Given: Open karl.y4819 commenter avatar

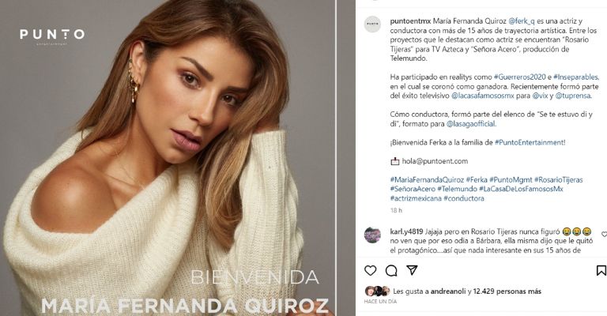Looking at the screenshot, I should click(x=372, y=235).
